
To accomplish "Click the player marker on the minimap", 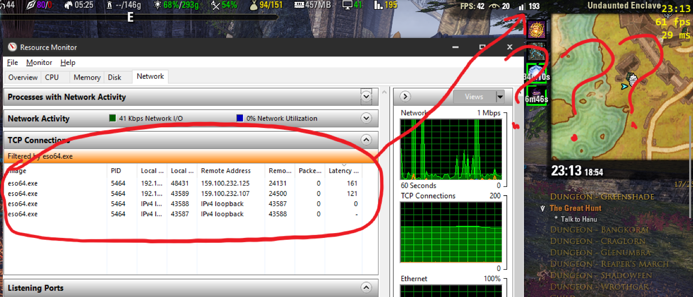I will point(624,87).
